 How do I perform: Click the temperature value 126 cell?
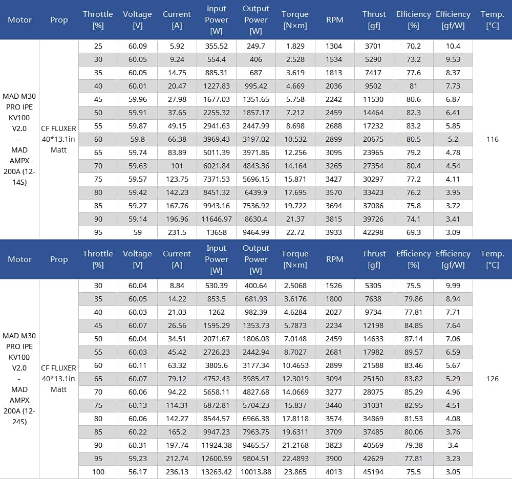[x=492, y=379]
